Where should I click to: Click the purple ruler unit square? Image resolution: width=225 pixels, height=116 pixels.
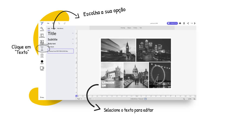point(76,96)
